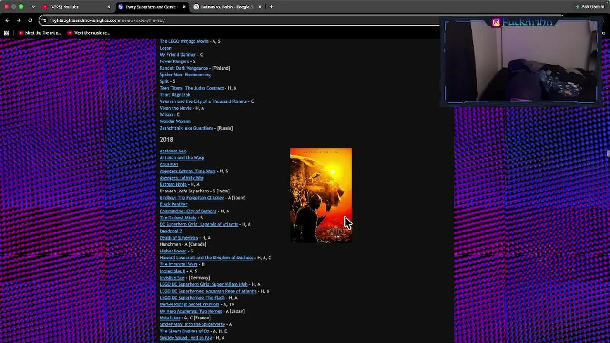
Task: Open the Batman Ninja link
Action: (173, 184)
